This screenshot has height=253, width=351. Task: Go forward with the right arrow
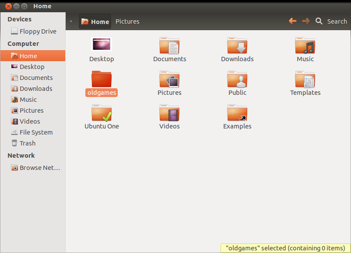[305, 21]
